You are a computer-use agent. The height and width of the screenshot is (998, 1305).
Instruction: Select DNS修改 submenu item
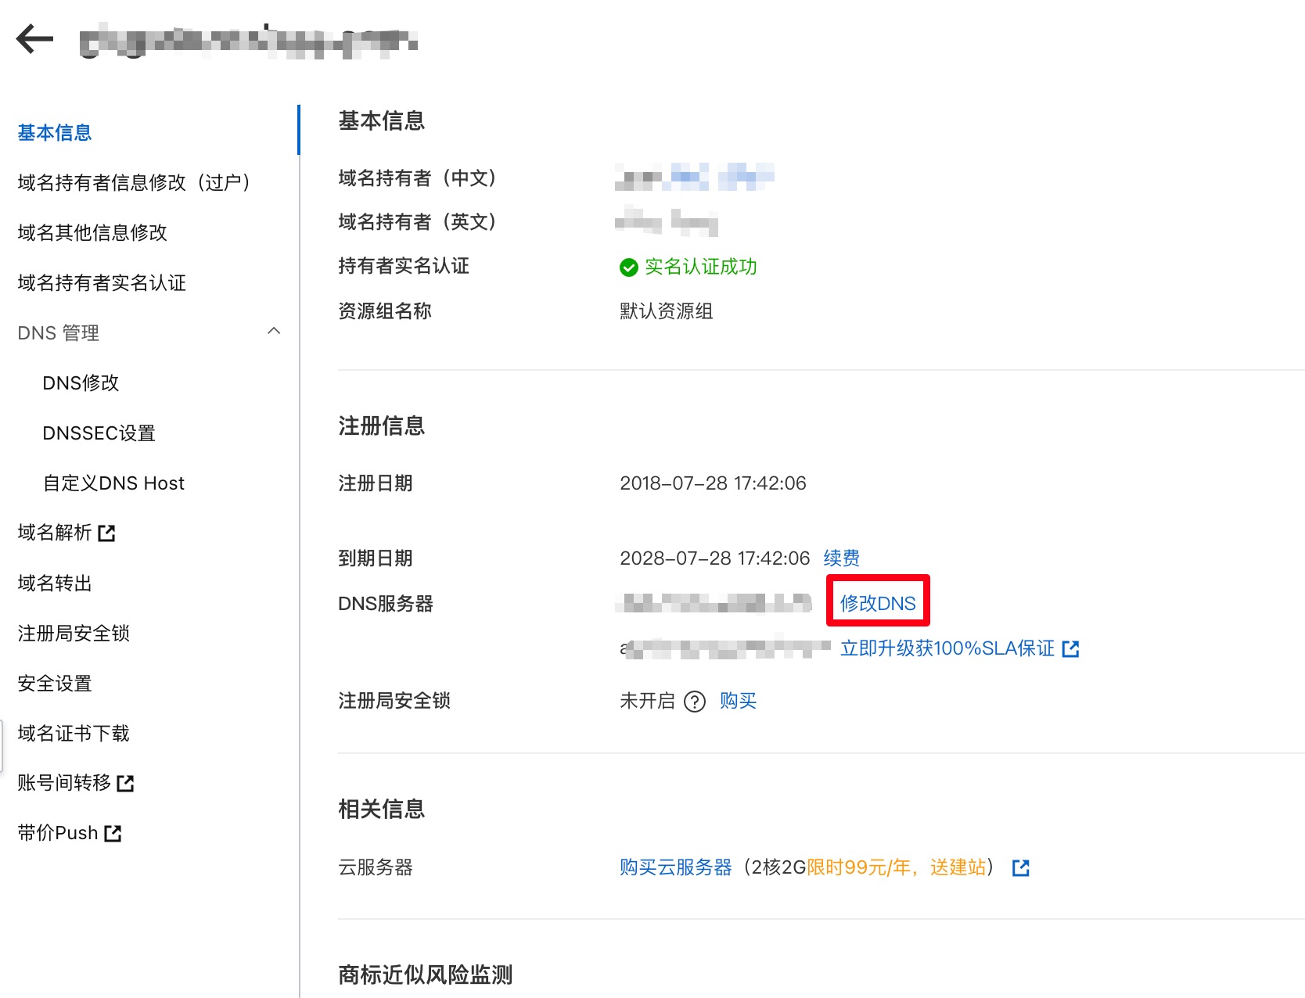[81, 383]
